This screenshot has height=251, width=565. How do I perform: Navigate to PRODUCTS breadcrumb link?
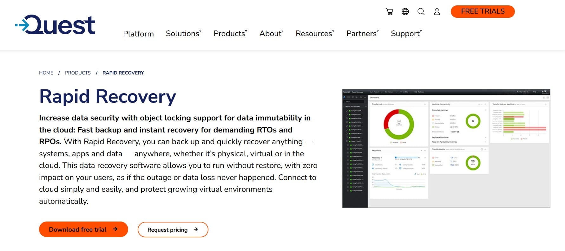78,73
